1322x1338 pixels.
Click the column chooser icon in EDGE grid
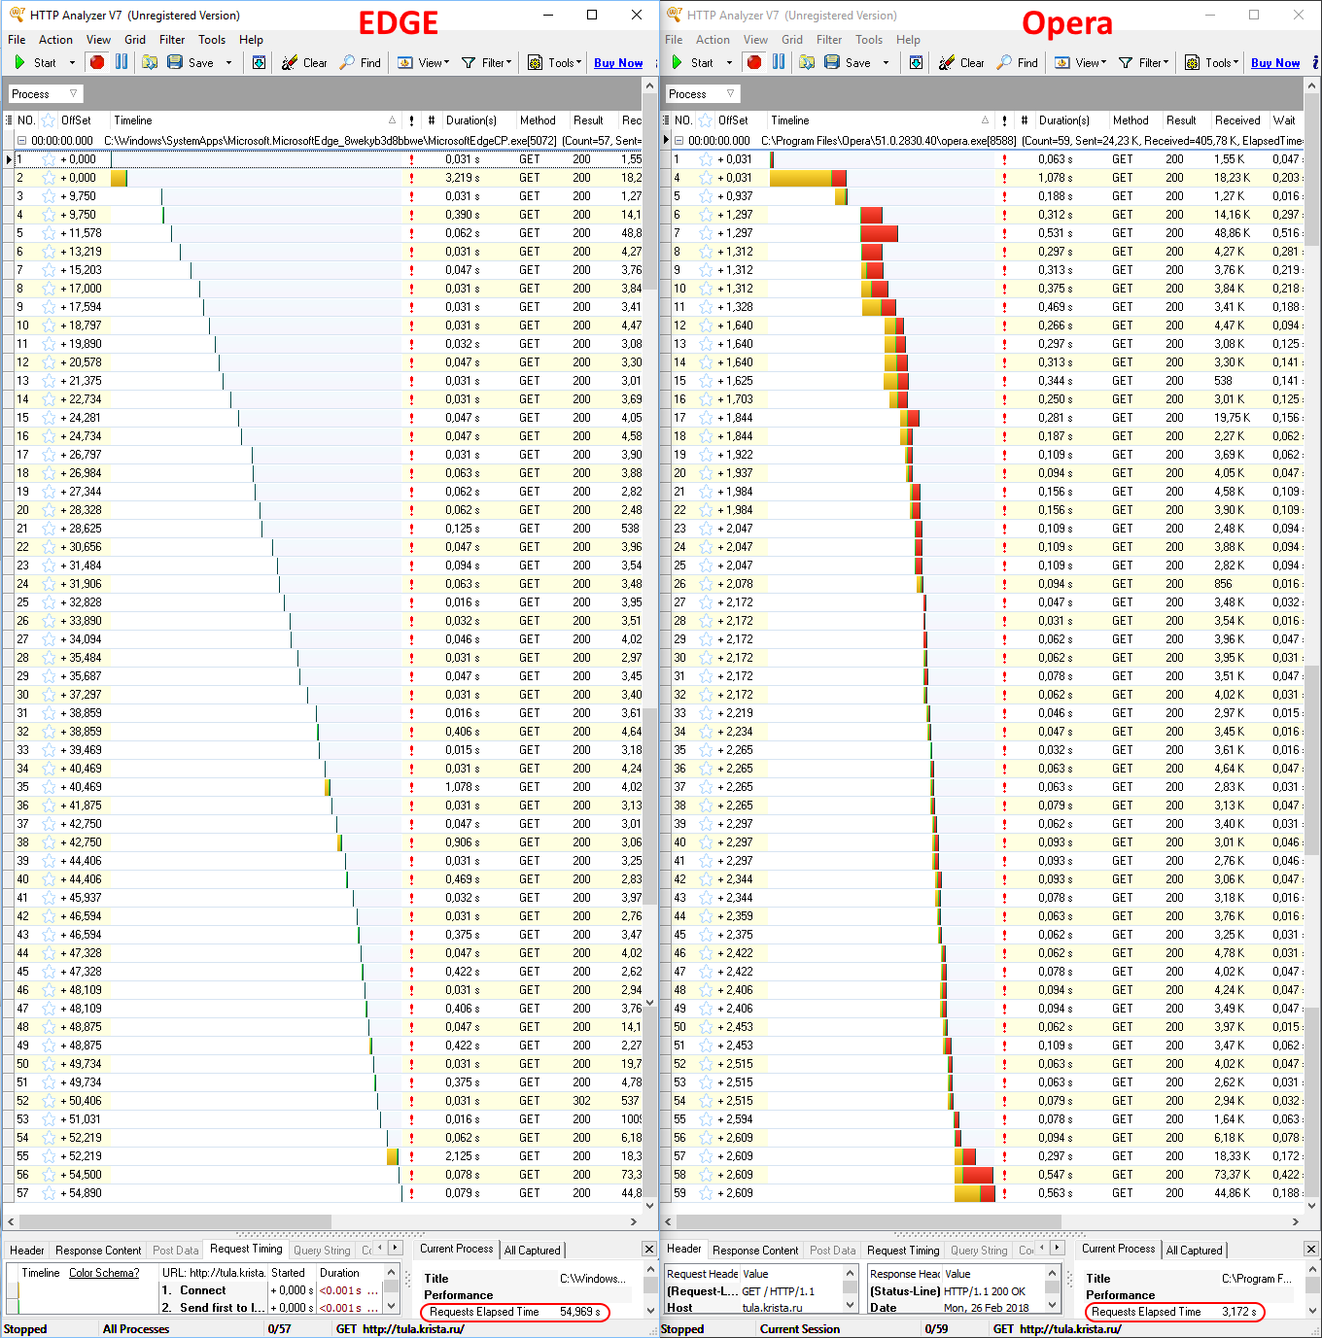pos(9,120)
